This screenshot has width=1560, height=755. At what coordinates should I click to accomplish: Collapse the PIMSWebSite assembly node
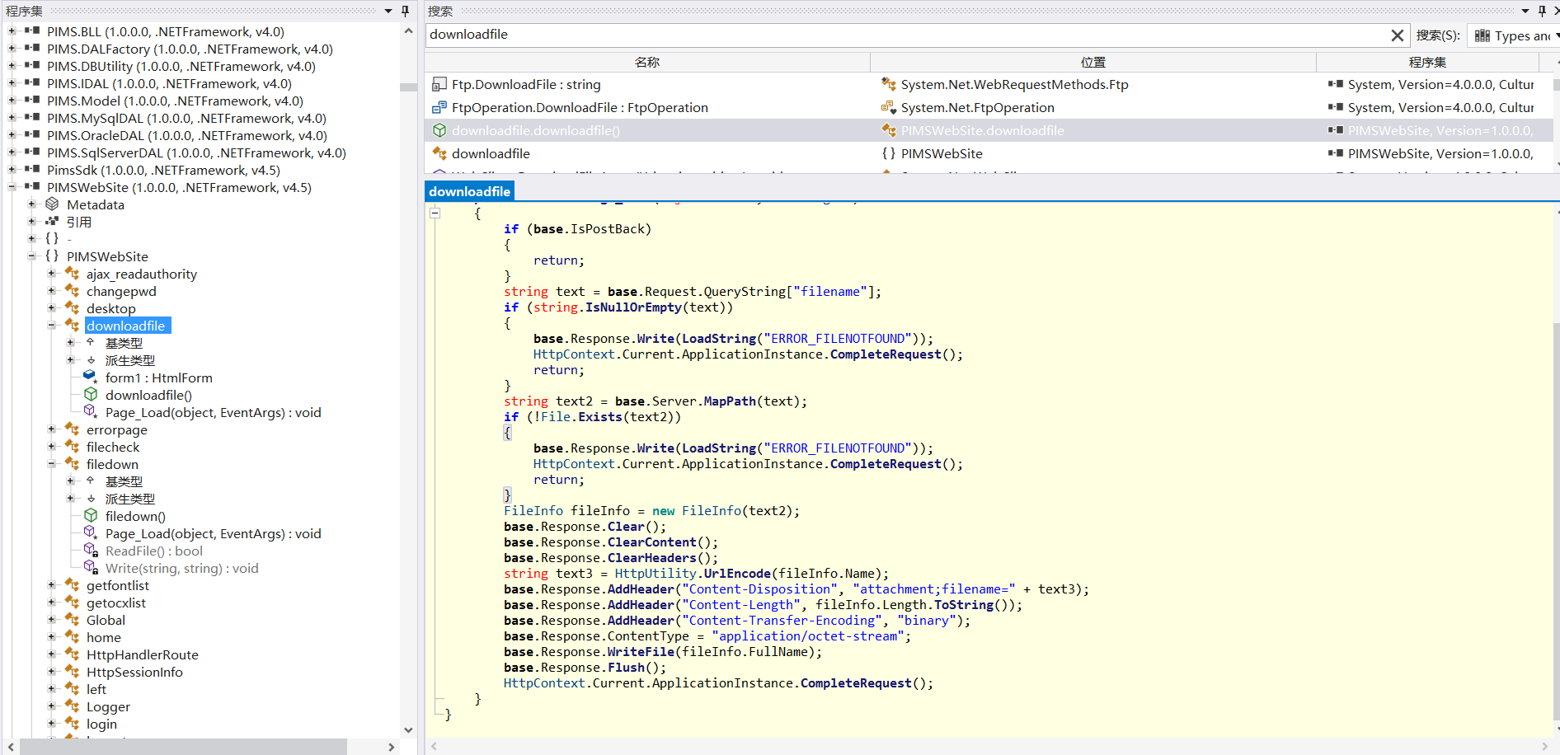12,187
